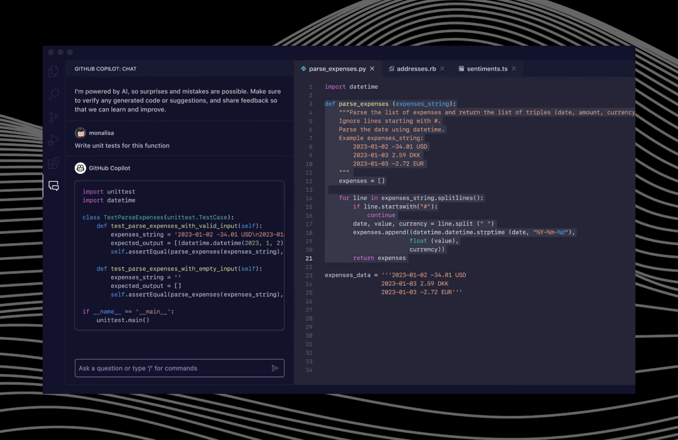Switch to the parse_expenses.py tab
Screen dimensions: 678x440
click(338, 69)
